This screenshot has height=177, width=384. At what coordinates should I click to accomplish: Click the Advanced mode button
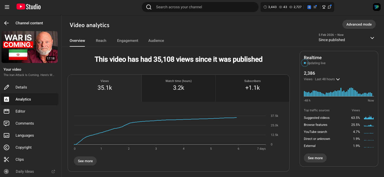click(359, 24)
